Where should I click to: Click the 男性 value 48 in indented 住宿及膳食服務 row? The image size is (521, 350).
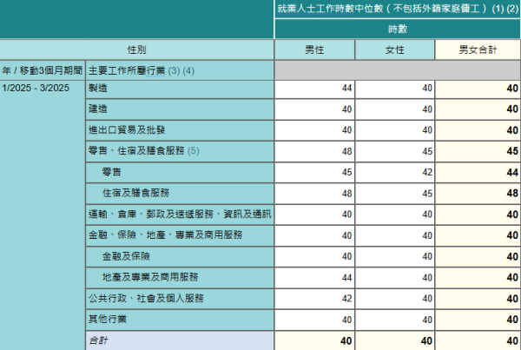point(314,194)
